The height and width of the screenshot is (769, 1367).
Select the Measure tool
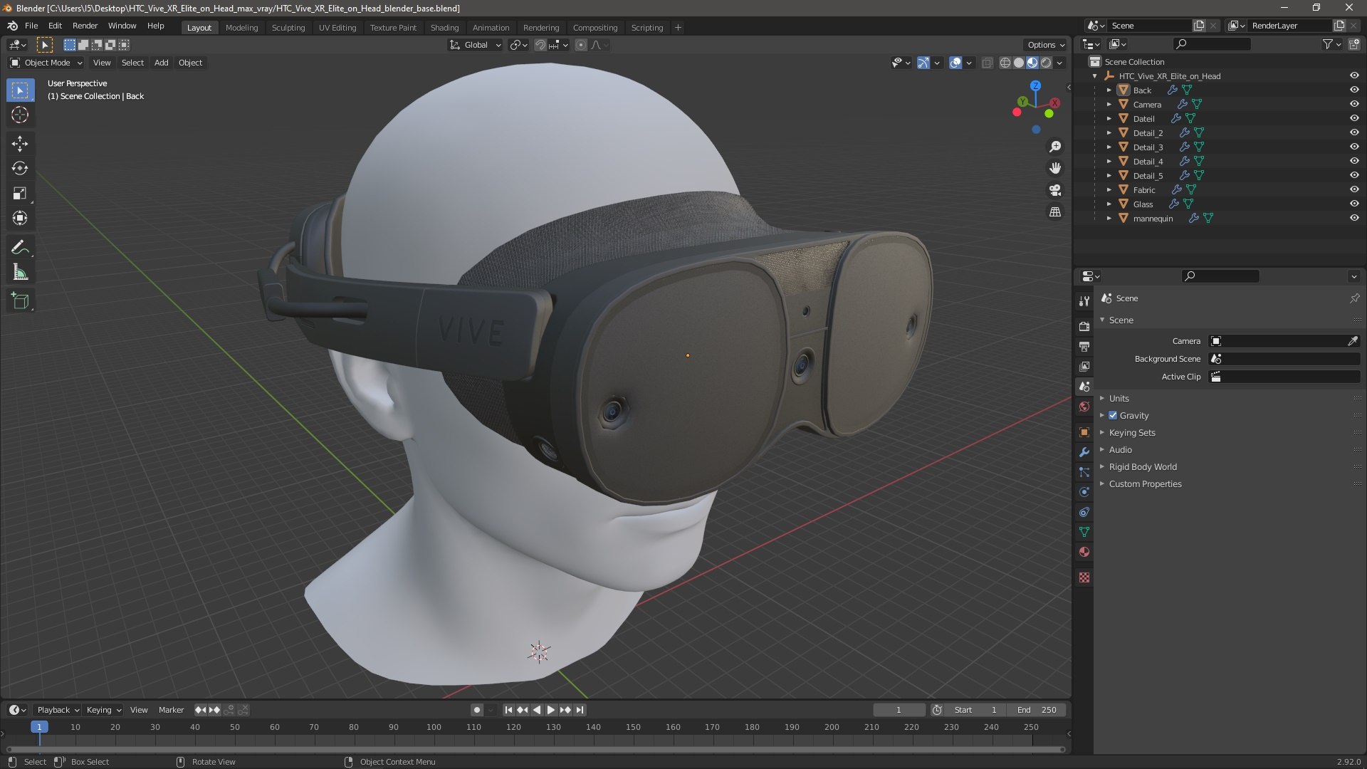tap(20, 273)
